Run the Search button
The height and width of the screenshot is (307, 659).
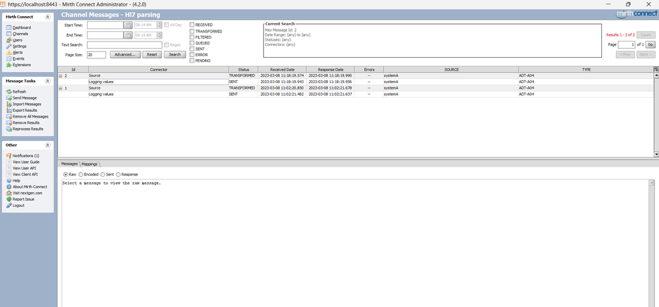click(175, 55)
